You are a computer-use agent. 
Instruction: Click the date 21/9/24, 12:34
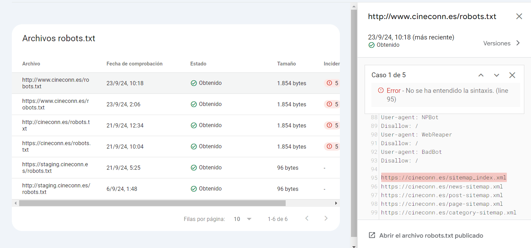pyautogui.click(x=125, y=125)
